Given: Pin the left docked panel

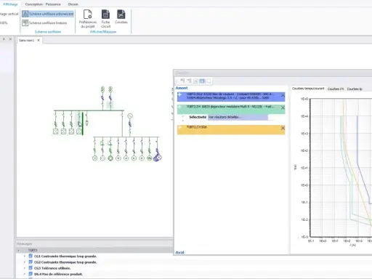Looking at the screenshot, I should click(x=4, y=39).
